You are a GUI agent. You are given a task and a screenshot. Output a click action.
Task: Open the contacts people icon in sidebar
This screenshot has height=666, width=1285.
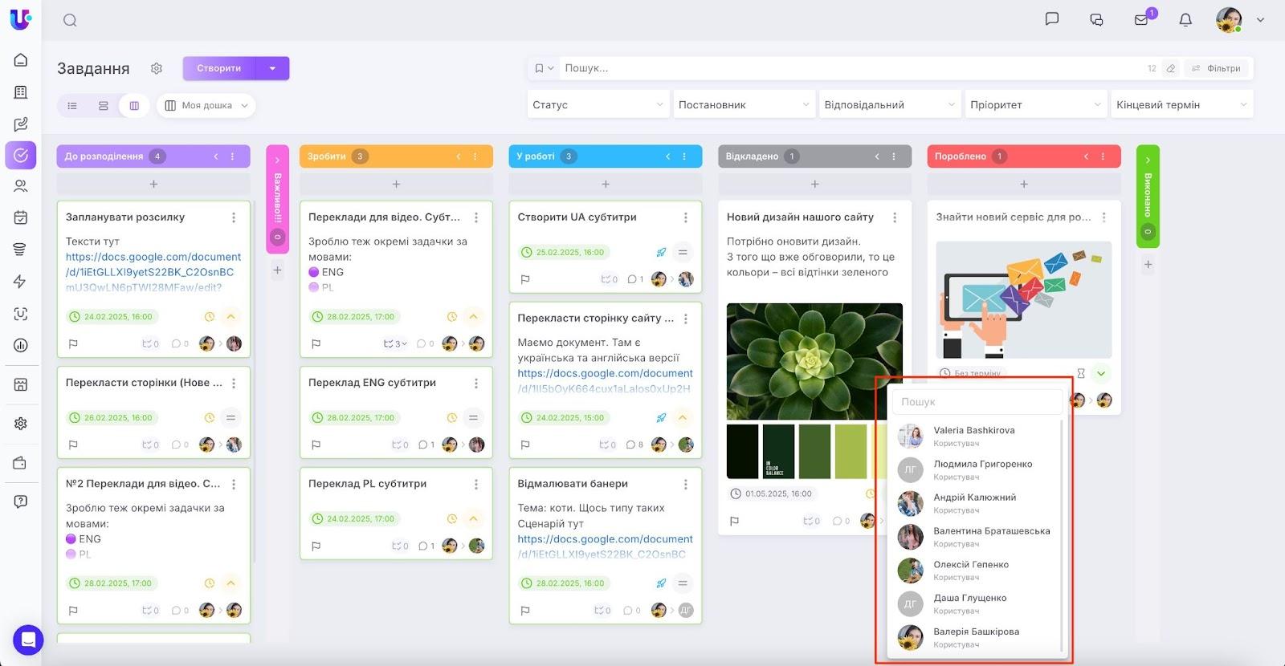(21, 186)
